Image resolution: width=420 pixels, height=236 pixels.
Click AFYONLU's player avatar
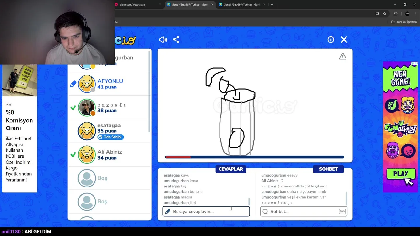click(87, 84)
